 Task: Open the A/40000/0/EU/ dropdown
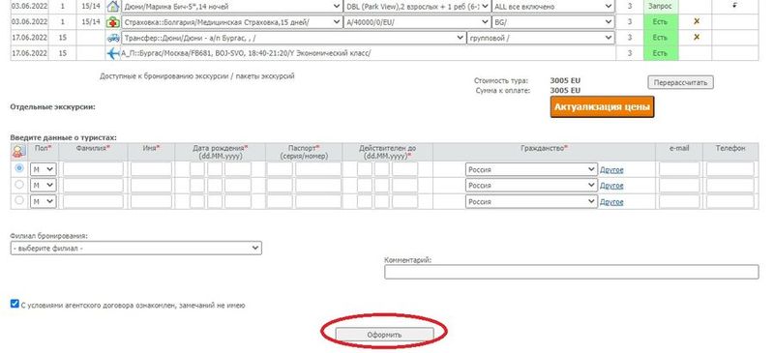pyautogui.click(x=417, y=21)
